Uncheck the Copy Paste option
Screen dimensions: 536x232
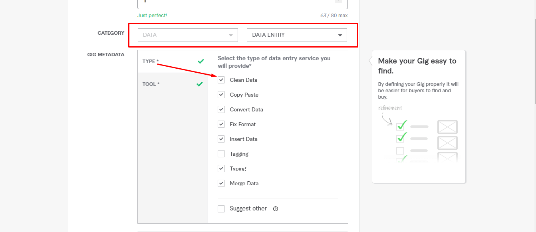[221, 95]
